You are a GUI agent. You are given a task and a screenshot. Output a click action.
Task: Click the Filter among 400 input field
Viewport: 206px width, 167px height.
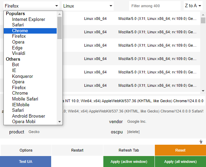tap(154, 6)
